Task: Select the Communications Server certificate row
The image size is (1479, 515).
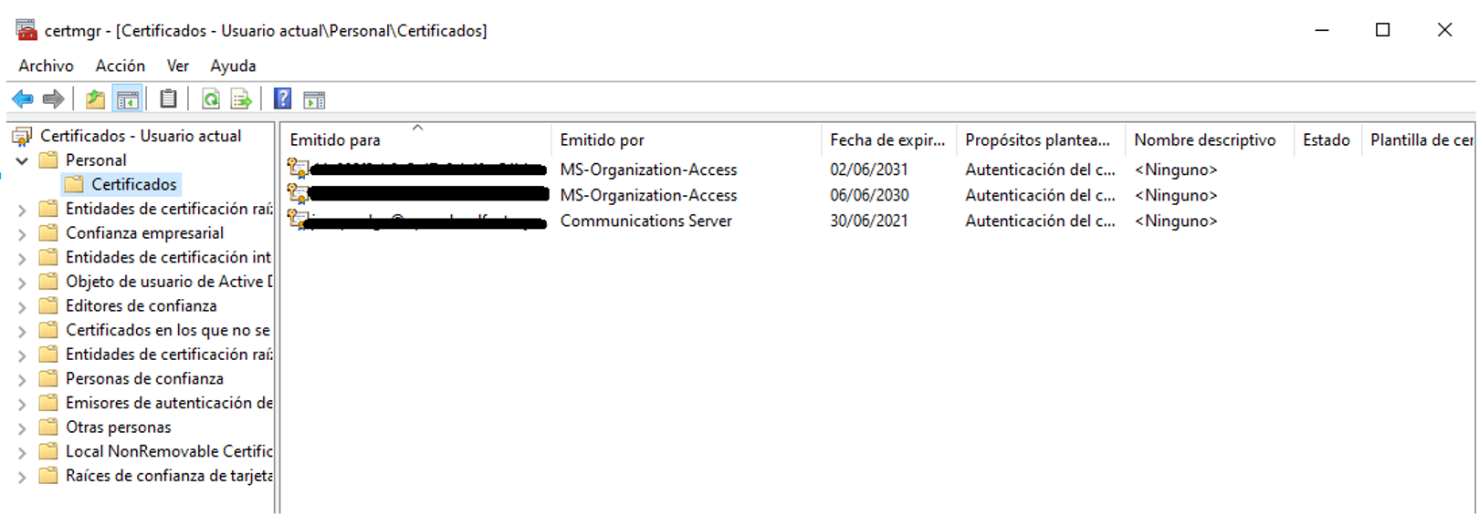Action: coord(645,221)
